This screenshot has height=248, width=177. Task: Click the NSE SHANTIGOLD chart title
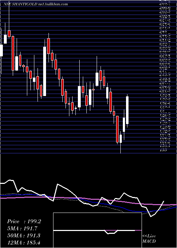(x=36, y=4)
